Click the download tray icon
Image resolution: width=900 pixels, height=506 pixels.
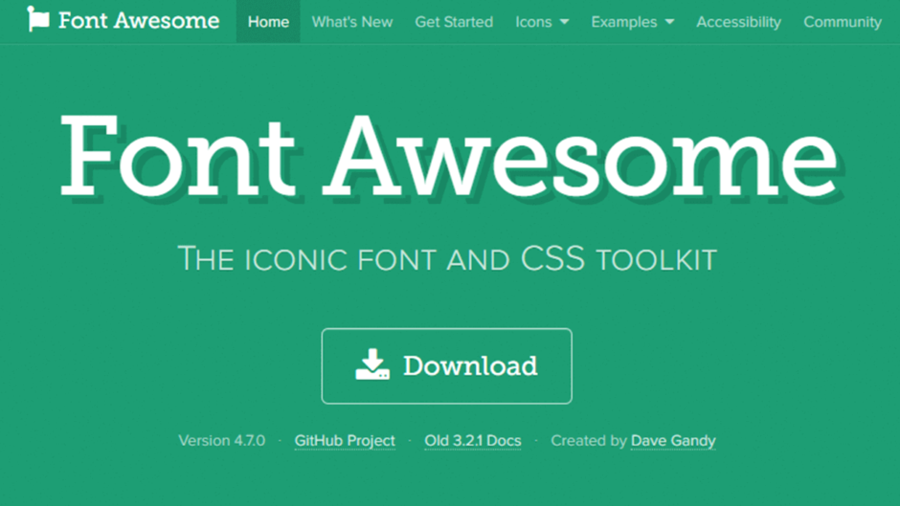tap(372, 365)
